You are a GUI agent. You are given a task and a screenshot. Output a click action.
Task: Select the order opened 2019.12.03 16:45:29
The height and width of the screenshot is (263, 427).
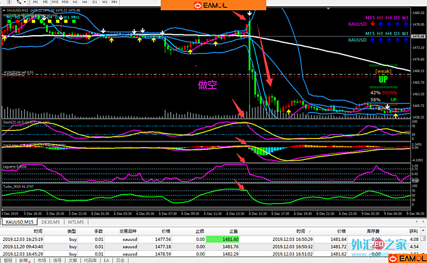(x=23, y=254)
